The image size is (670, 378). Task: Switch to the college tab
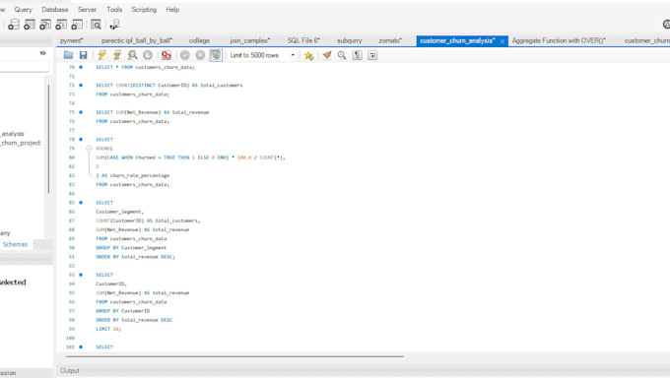pyautogui.click(x=199, y=40)
